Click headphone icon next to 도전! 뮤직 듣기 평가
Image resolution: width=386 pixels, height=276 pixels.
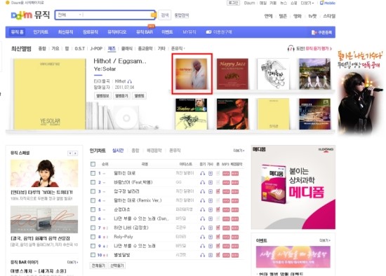[291, 48]
